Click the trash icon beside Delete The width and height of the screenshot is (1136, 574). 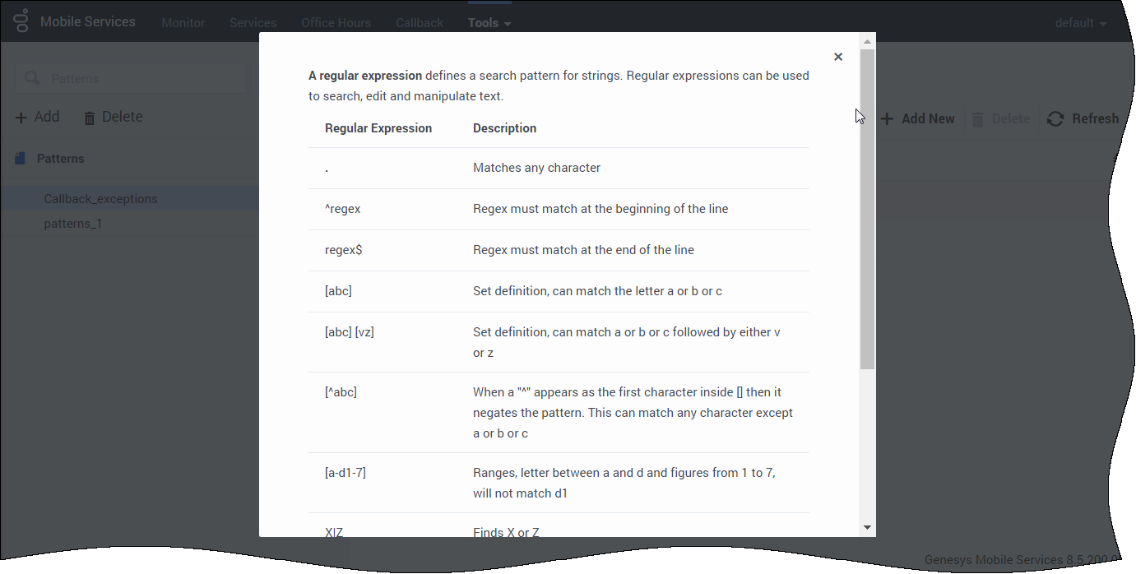[x=90, y=118]
